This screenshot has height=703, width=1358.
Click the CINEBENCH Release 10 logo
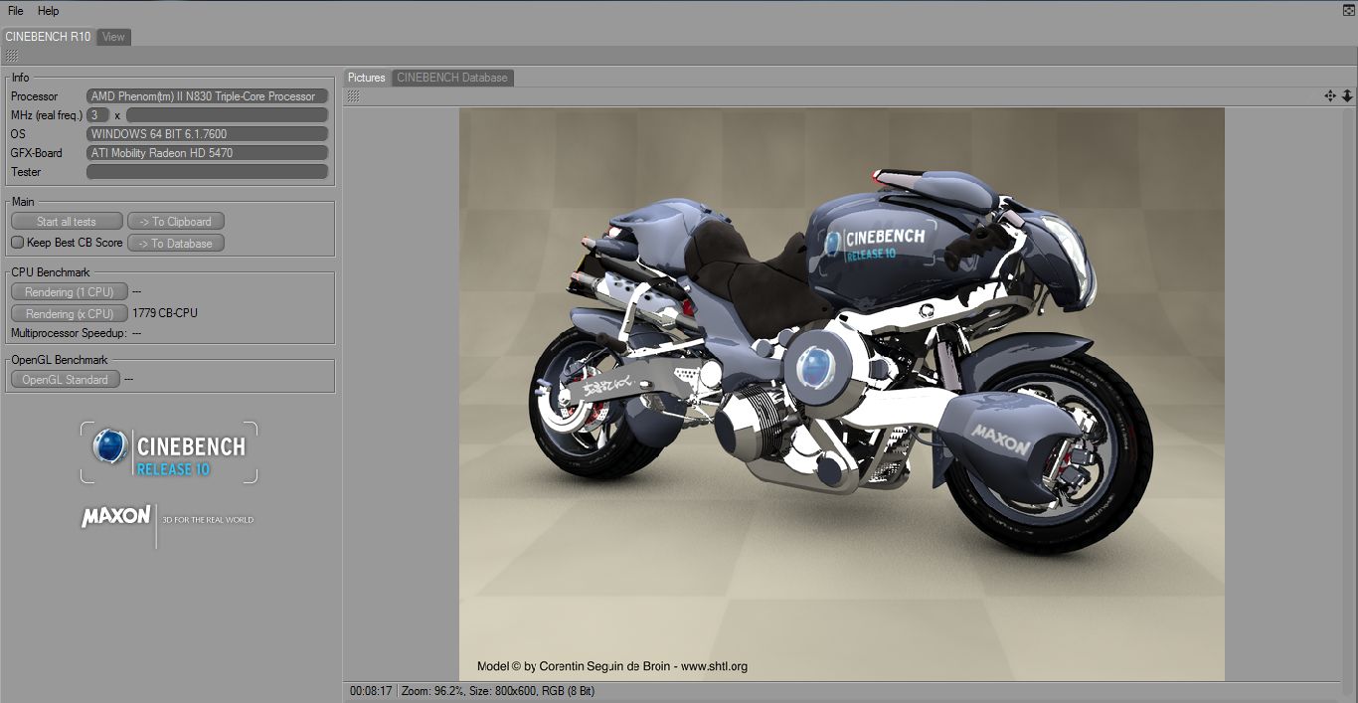[169, 452]
